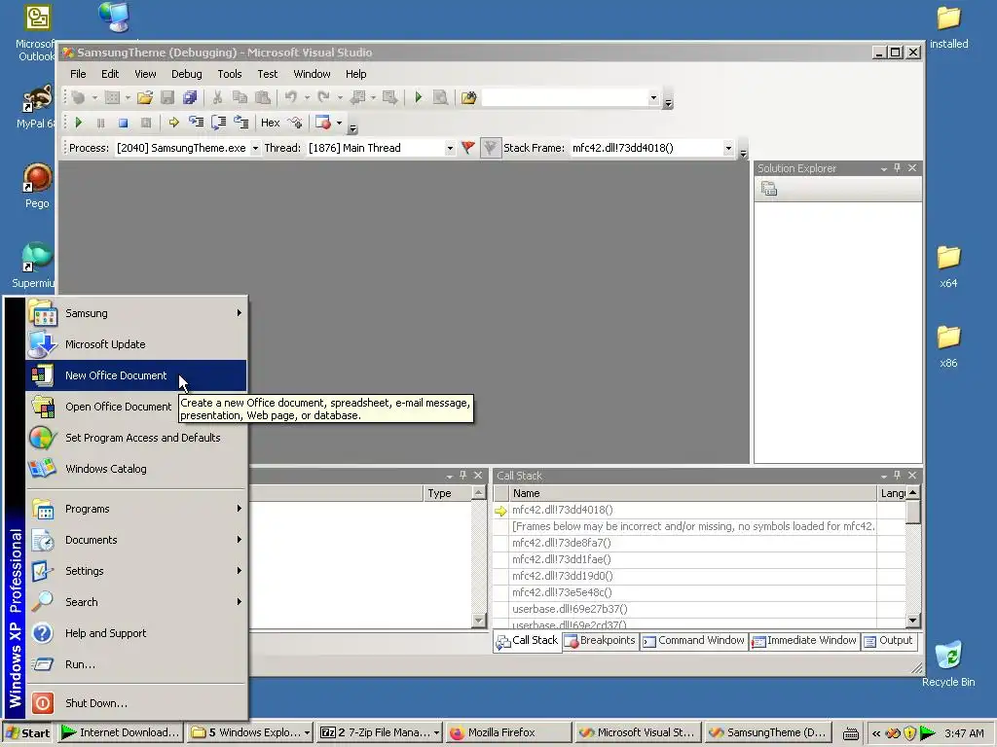Select the Pego desktop shortcut
The image size is (997, 747).
click(37, 186)
